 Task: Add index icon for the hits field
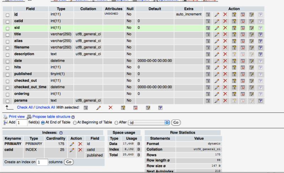click(252, 67)
